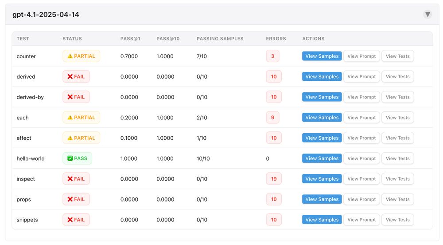This screenshot has height=245, width=443.
Task: Click the PARTIAL status badge for effect
Action: click(81, 138)
